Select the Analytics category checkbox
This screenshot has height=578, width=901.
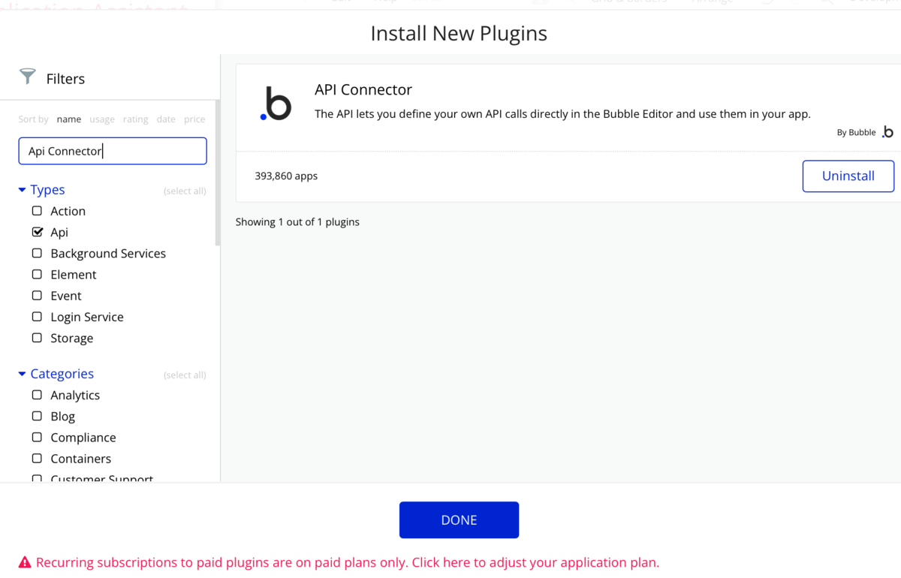37,395
